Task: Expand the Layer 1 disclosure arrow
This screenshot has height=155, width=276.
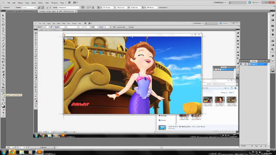Action: (247, 64)
